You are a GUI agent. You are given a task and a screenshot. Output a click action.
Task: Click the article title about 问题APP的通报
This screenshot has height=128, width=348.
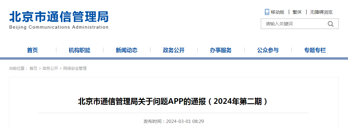coord(174,102)
